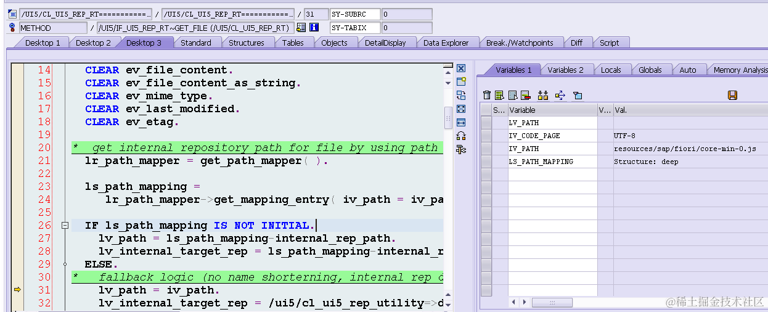This screenshot has height=312, width=768.
Task: Switch to Desktop 2 tab
Action: pos(93,43)
